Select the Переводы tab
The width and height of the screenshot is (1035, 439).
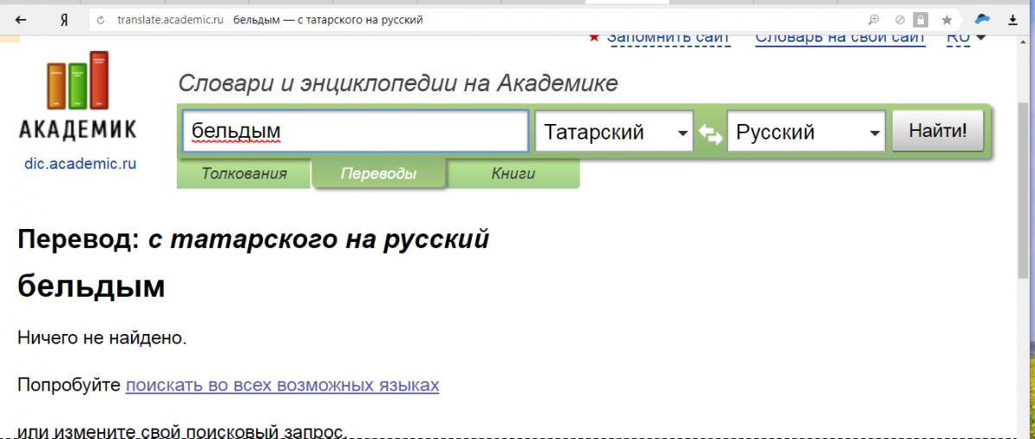click(x=379, y=173)
